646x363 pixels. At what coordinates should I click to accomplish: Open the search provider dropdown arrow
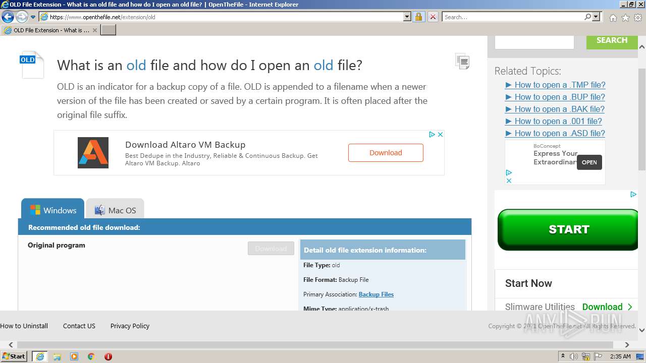click(596, 17)
